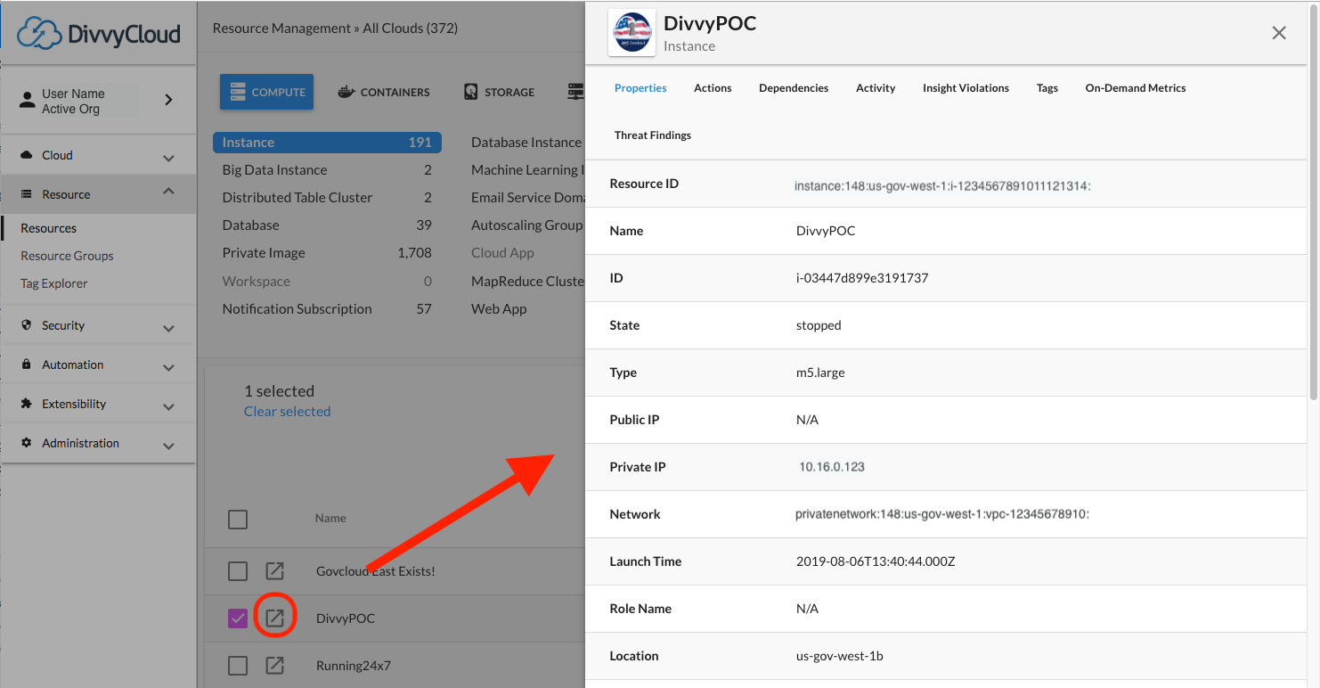Viewport: 1320px width, 688px height.
Task: Click the Resource ID value text
Action: click(942, 186)
